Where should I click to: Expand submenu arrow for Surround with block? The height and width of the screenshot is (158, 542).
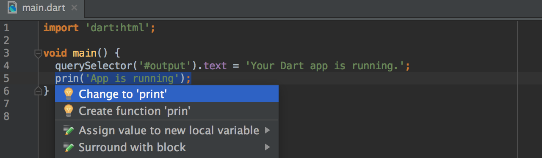(268, 147)
